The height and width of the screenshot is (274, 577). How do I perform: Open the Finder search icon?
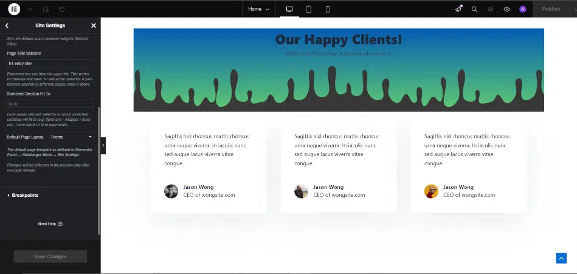[x=475, y=9]
